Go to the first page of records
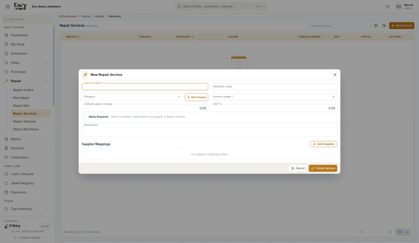 point(361,232)
